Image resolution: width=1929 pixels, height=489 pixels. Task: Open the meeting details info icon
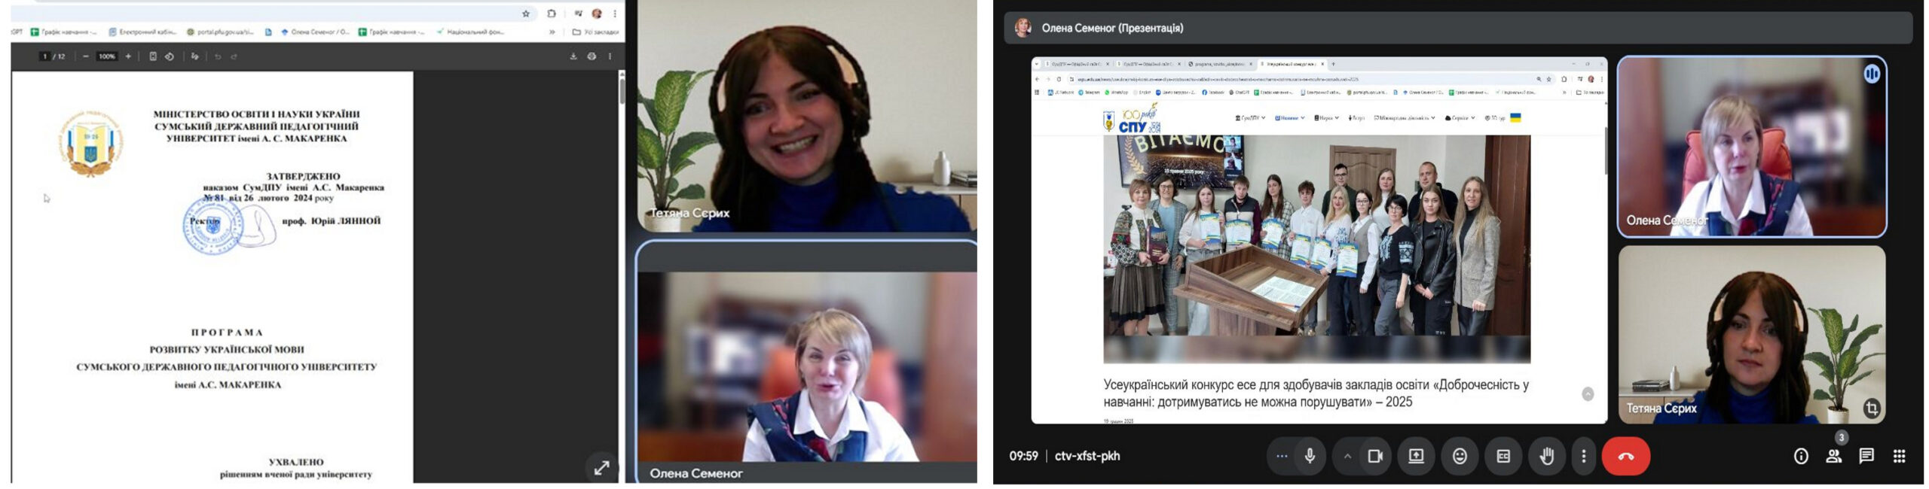tap(1801, 456)
